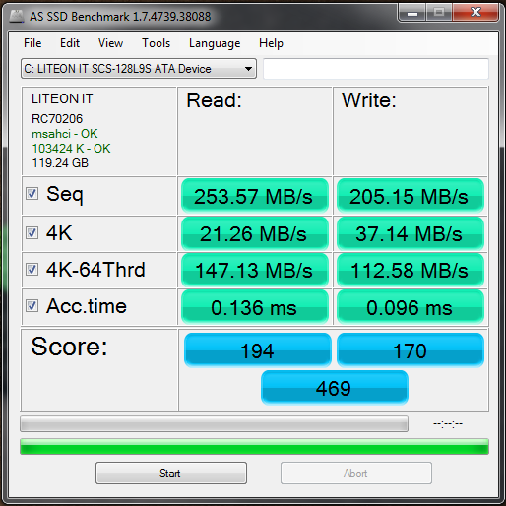Viewport: 506px width, 506px height.
Task: Open the File menu
Action: [32, 43]
